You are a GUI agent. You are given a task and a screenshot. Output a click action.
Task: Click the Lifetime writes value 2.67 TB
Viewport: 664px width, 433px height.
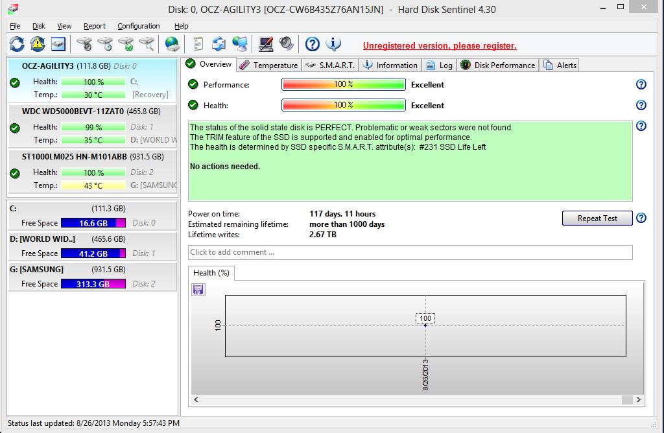(x=323, y=235)
